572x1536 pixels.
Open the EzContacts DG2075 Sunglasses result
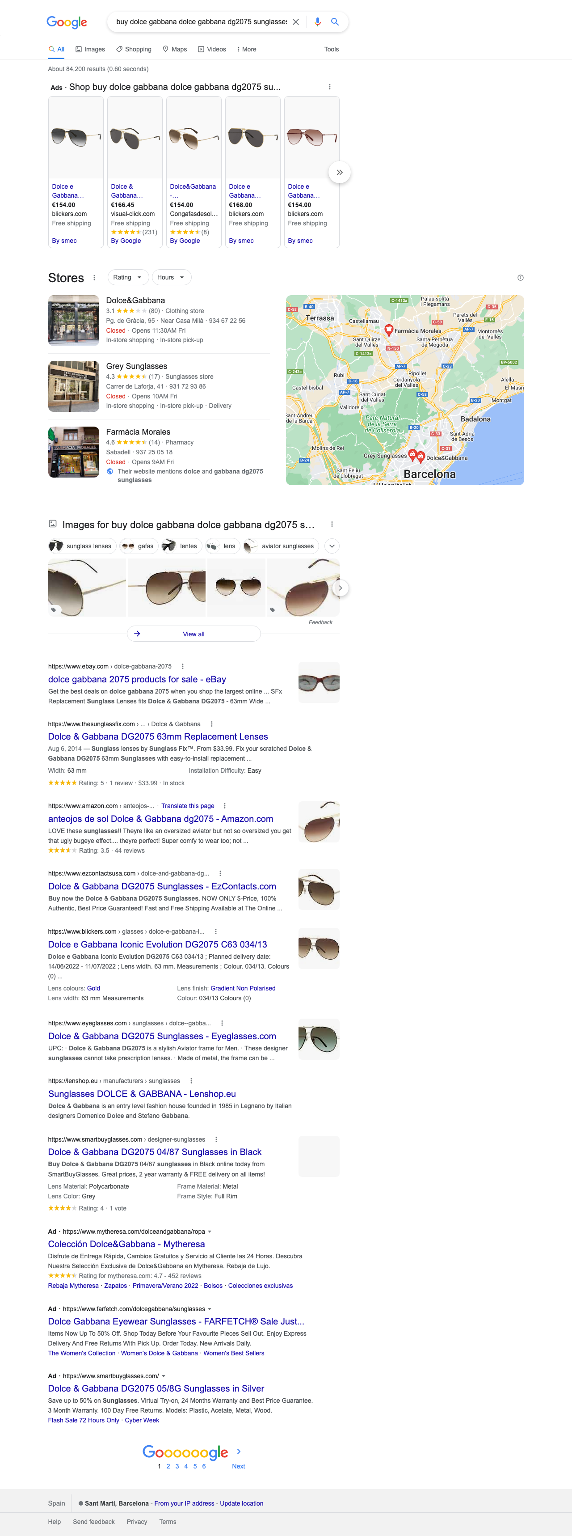(162, 887)
